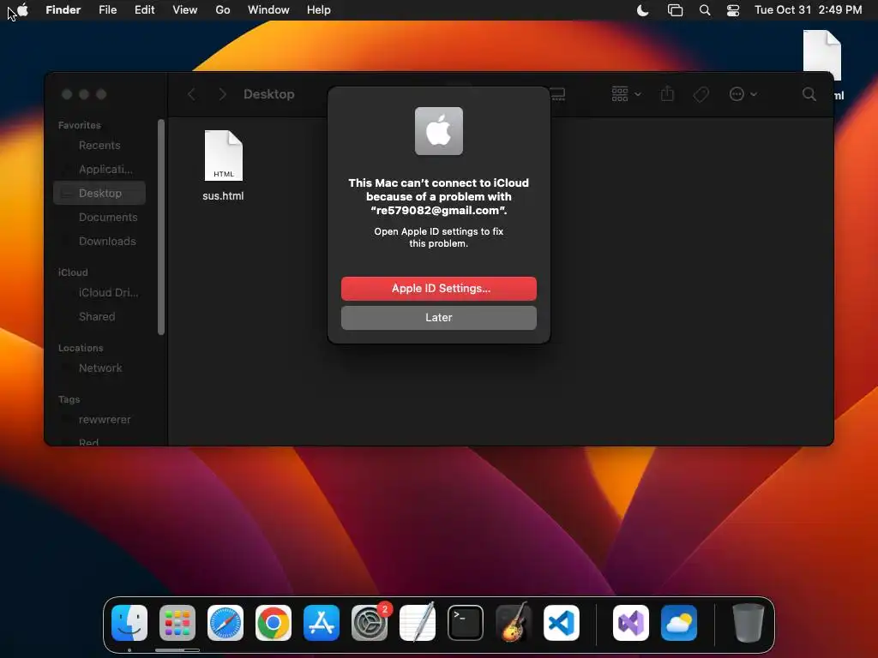Open Terminal from the Dock
The width and height of the screenshot is (878, 658).
(x=466, y=623)
